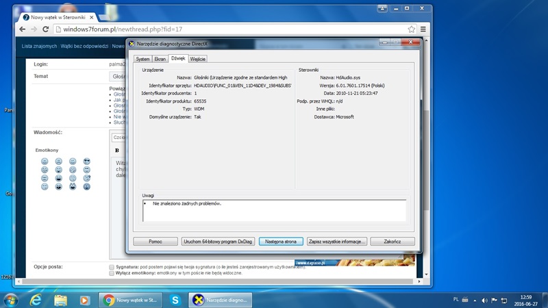Click Zakończ to exit DxDiag

click(392, 242)
